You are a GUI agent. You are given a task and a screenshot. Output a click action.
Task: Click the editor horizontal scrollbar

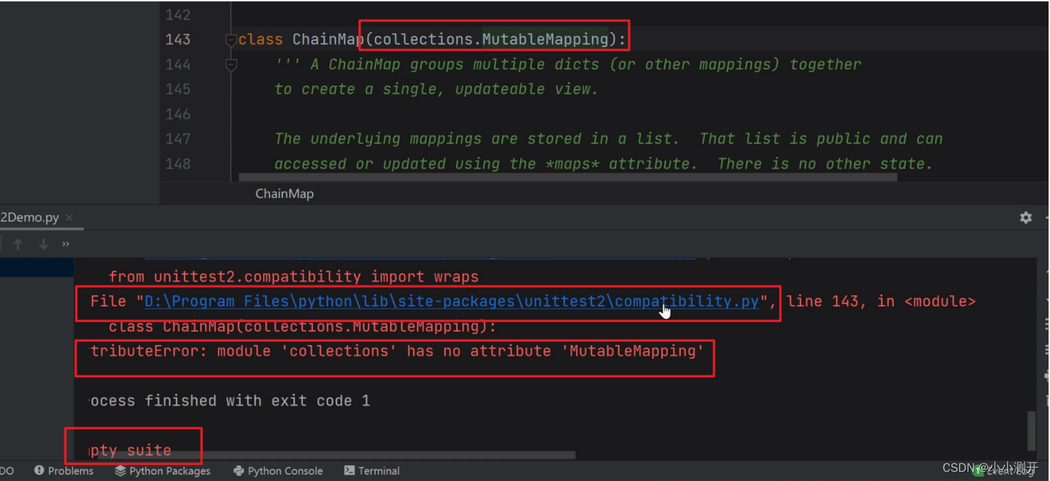[567, 177]
